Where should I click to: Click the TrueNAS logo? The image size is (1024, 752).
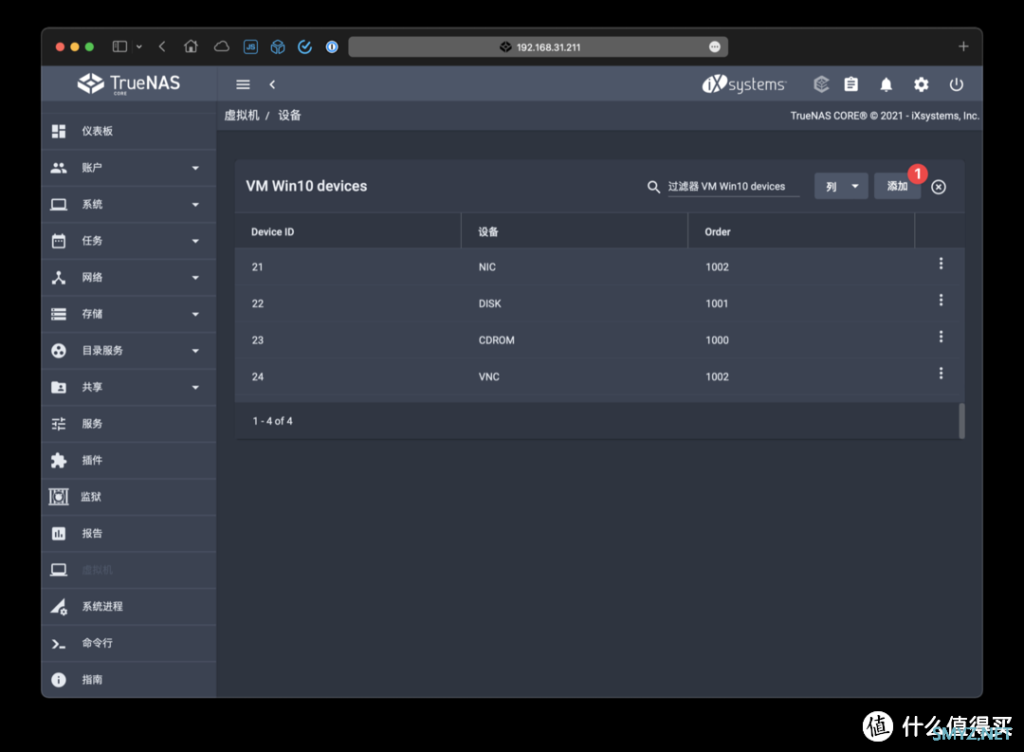pyautogui.click(x=129, y=83)
